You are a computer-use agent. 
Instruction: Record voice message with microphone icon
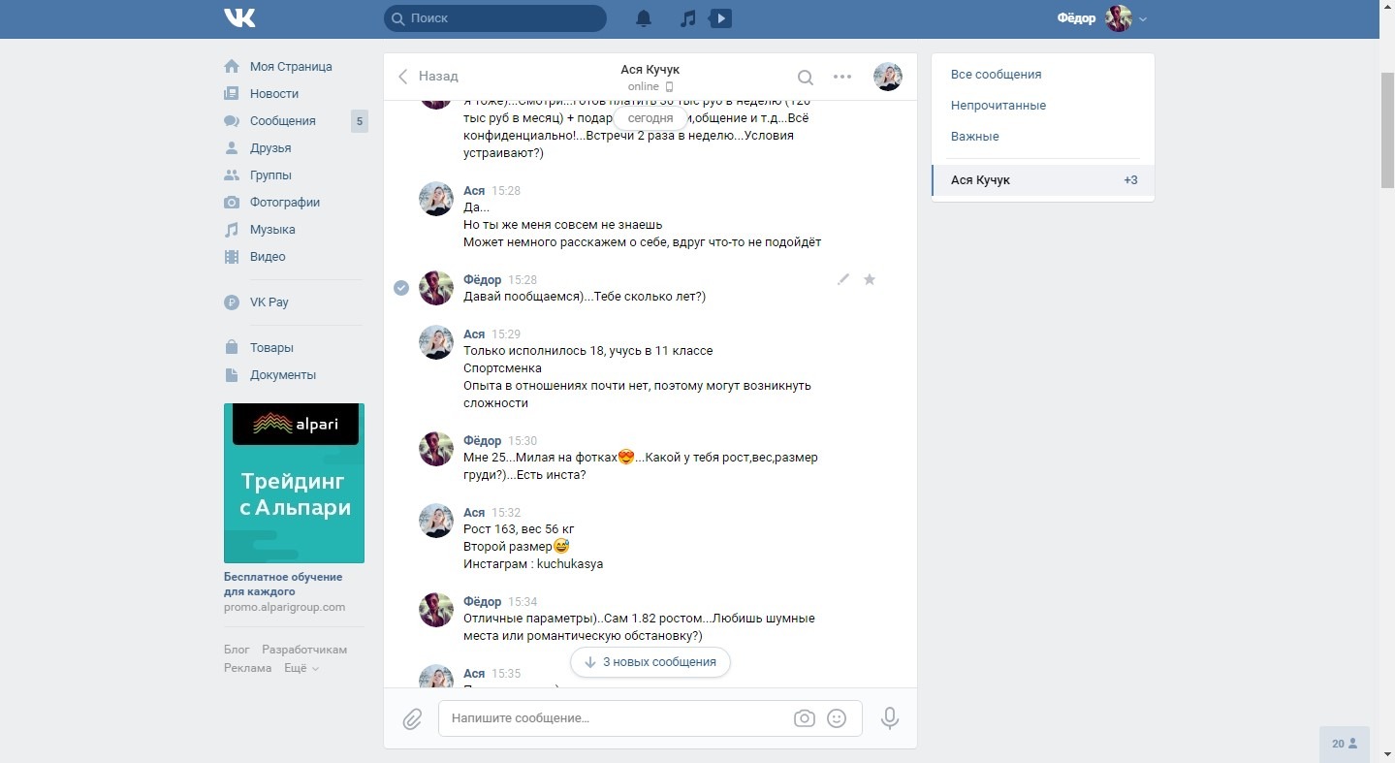click(x=890, y=718)
